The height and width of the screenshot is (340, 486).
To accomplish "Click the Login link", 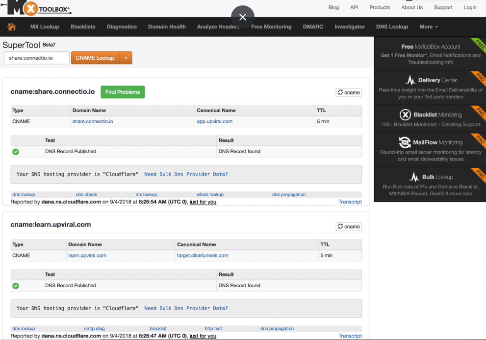I will 470,7.
